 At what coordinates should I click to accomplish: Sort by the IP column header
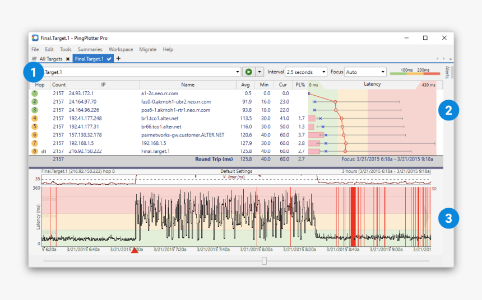[x=103, y=85]
